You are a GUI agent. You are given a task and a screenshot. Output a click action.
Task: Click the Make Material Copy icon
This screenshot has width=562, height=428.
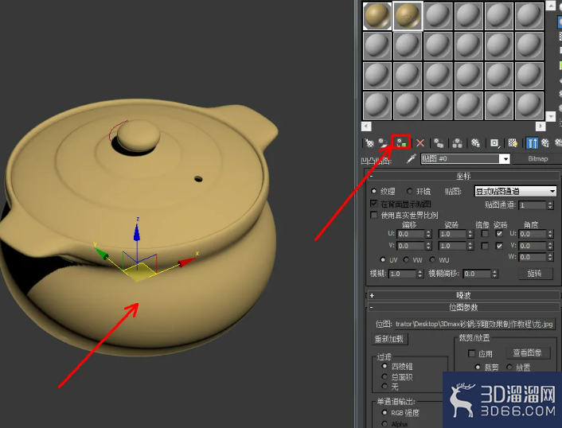click(x=439, y=143)
